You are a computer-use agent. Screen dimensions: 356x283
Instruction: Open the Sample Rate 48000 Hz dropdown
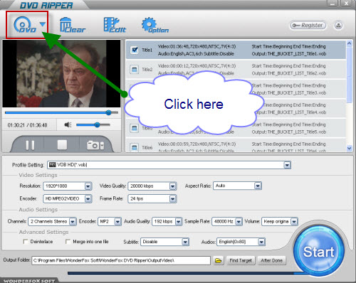tap(227, 221)
